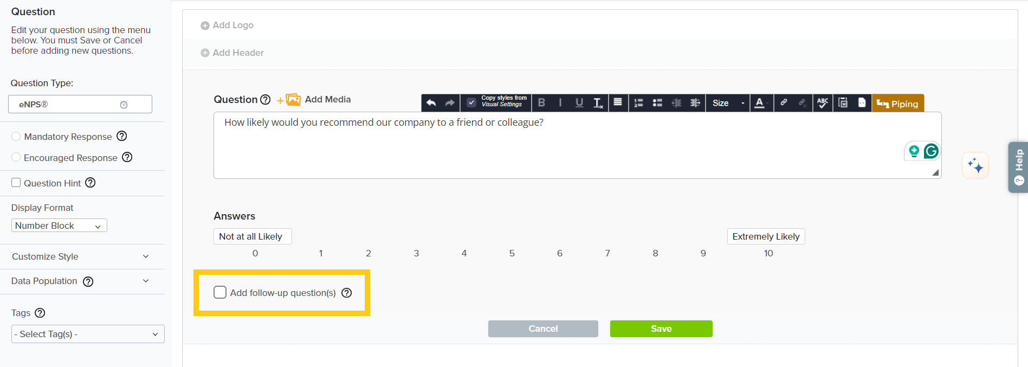Open the Select Tag(s) dropdown
This screenshot has height=367, width=1028.
tap(87, 334)
